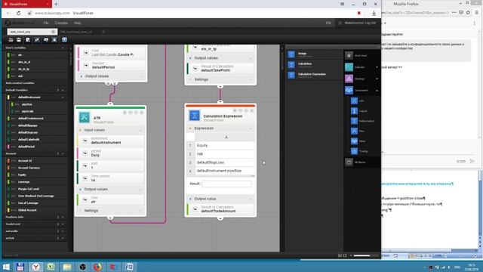Screen dimensions: 483x272
Task: Collapse defaultInstrument sub-variables
Action: pyautogui.click(x=63, y=97)
